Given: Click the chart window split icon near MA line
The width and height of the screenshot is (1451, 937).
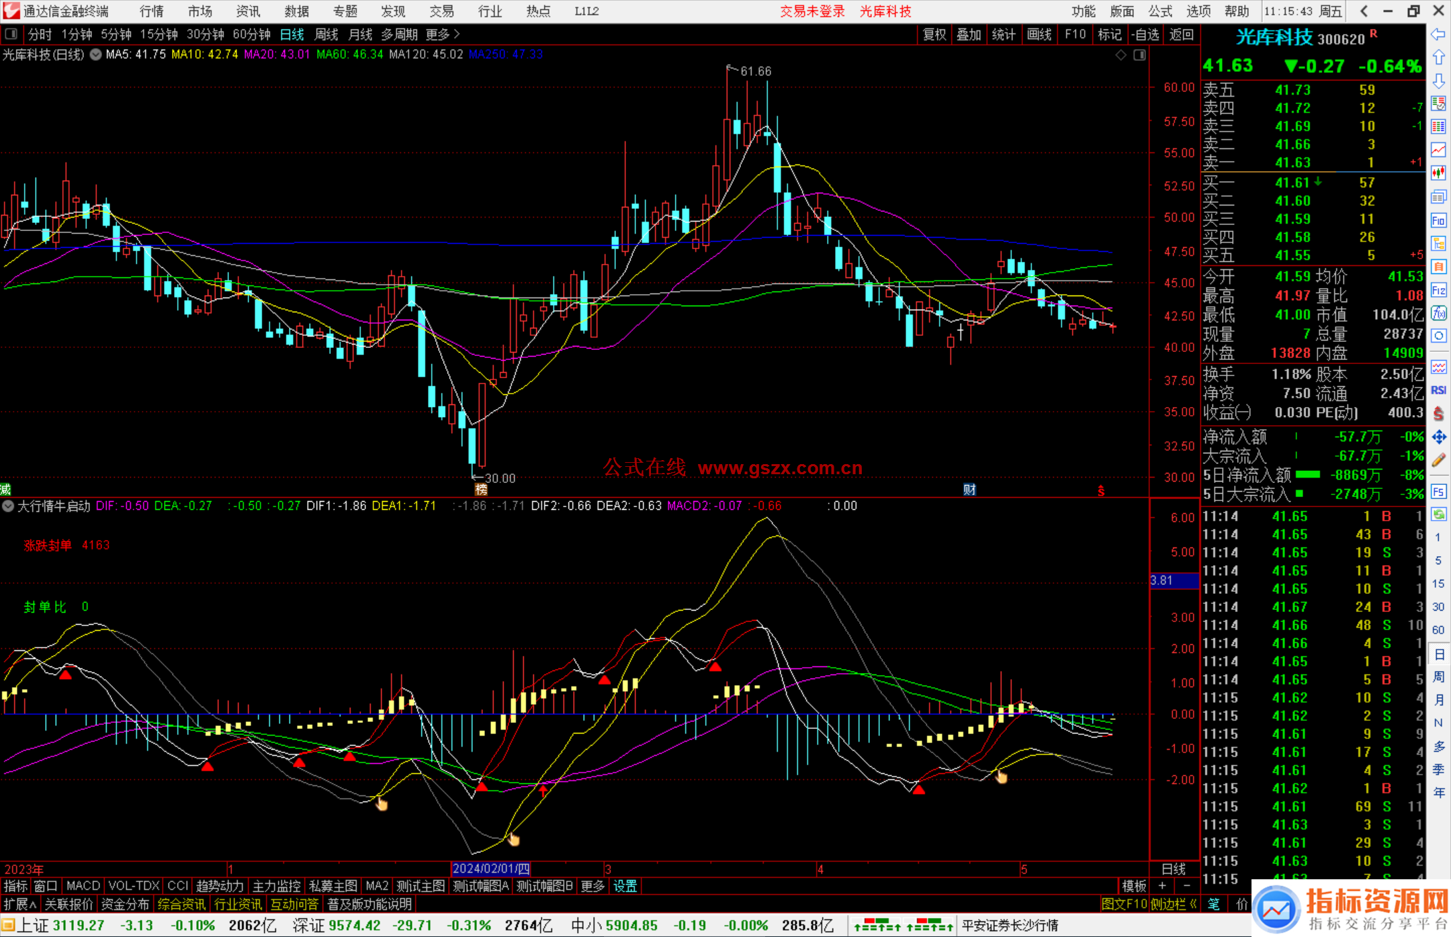Looking at the screenshot, I should pos(1139,55).
